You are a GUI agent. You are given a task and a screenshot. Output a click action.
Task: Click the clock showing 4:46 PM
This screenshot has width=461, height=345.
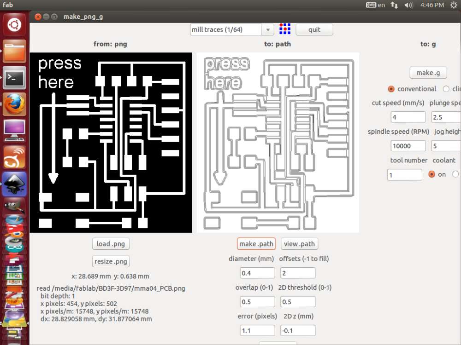(432, 5)
